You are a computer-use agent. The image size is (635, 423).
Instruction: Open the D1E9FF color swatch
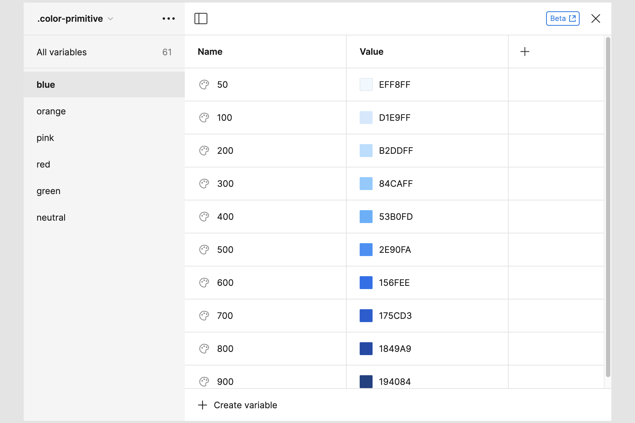[366, 118]
